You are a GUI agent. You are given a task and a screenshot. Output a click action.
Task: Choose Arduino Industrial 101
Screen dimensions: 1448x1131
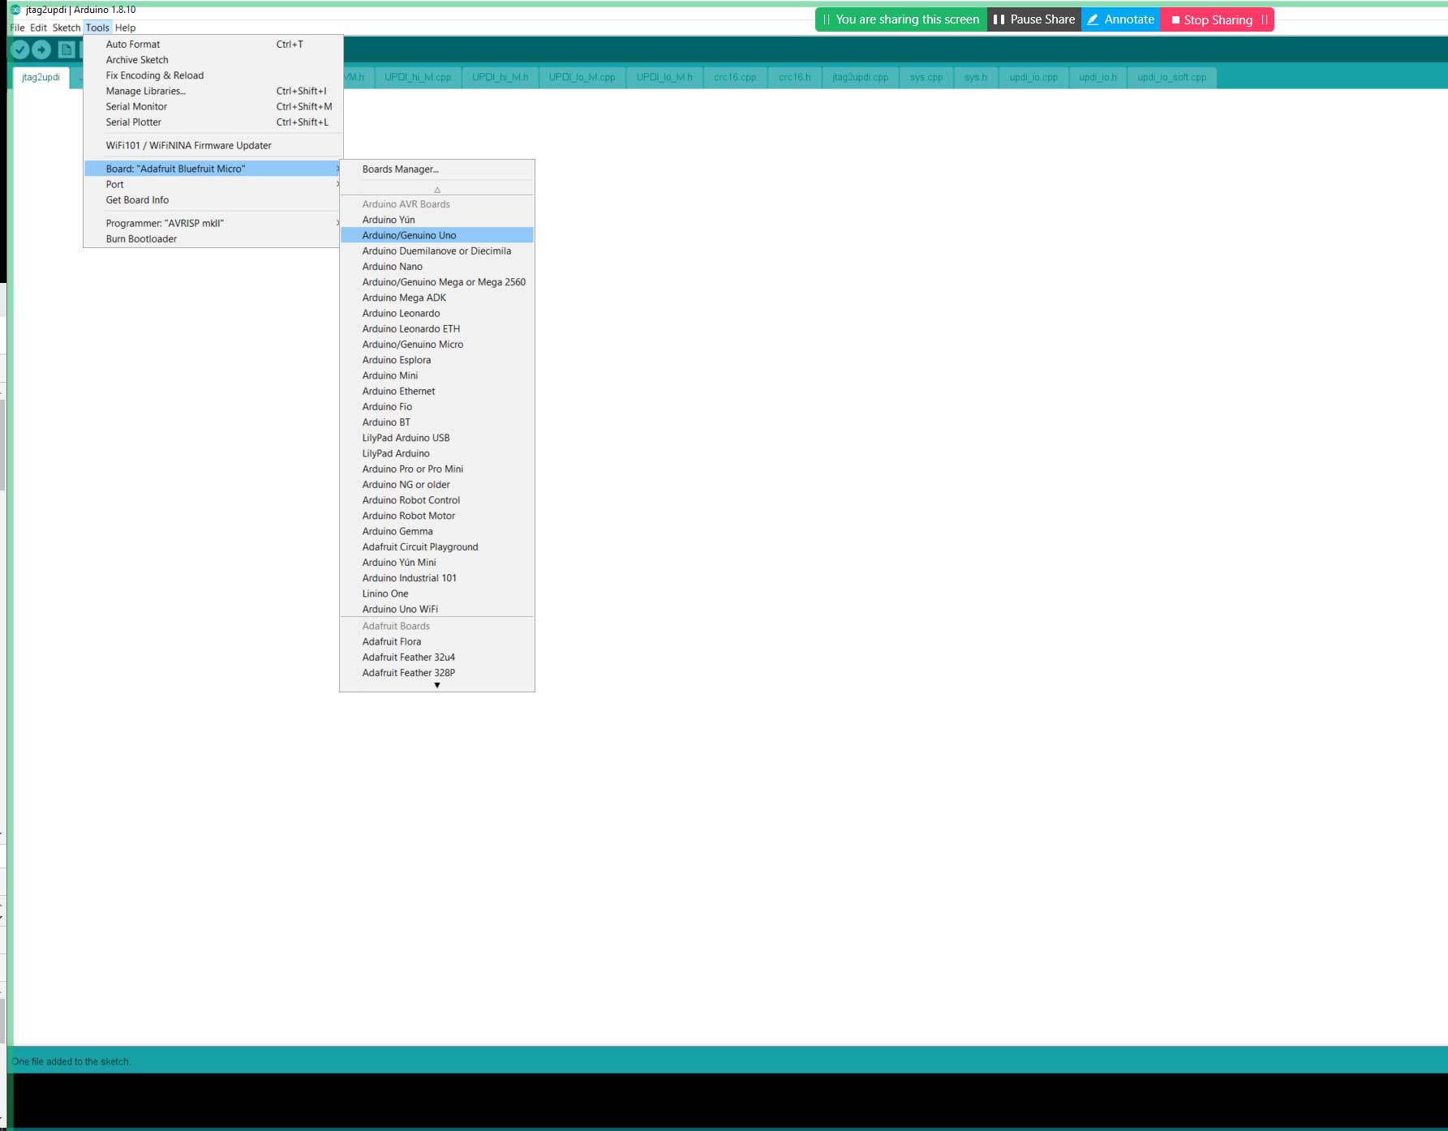click(x=437, y=578)
